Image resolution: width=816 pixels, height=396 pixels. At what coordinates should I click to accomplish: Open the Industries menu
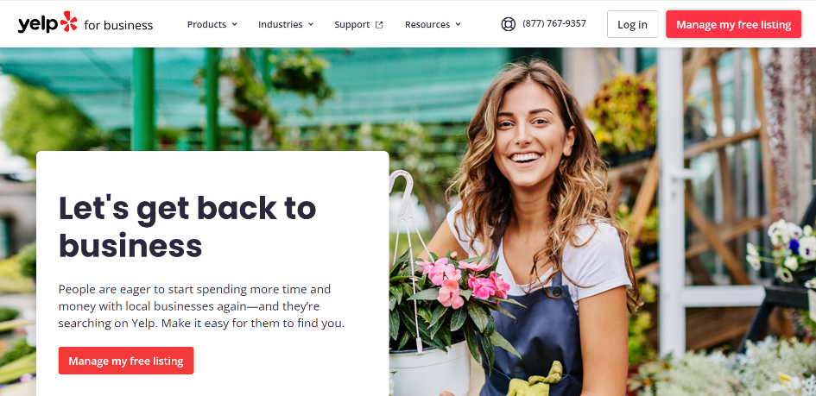click(286, 24)
